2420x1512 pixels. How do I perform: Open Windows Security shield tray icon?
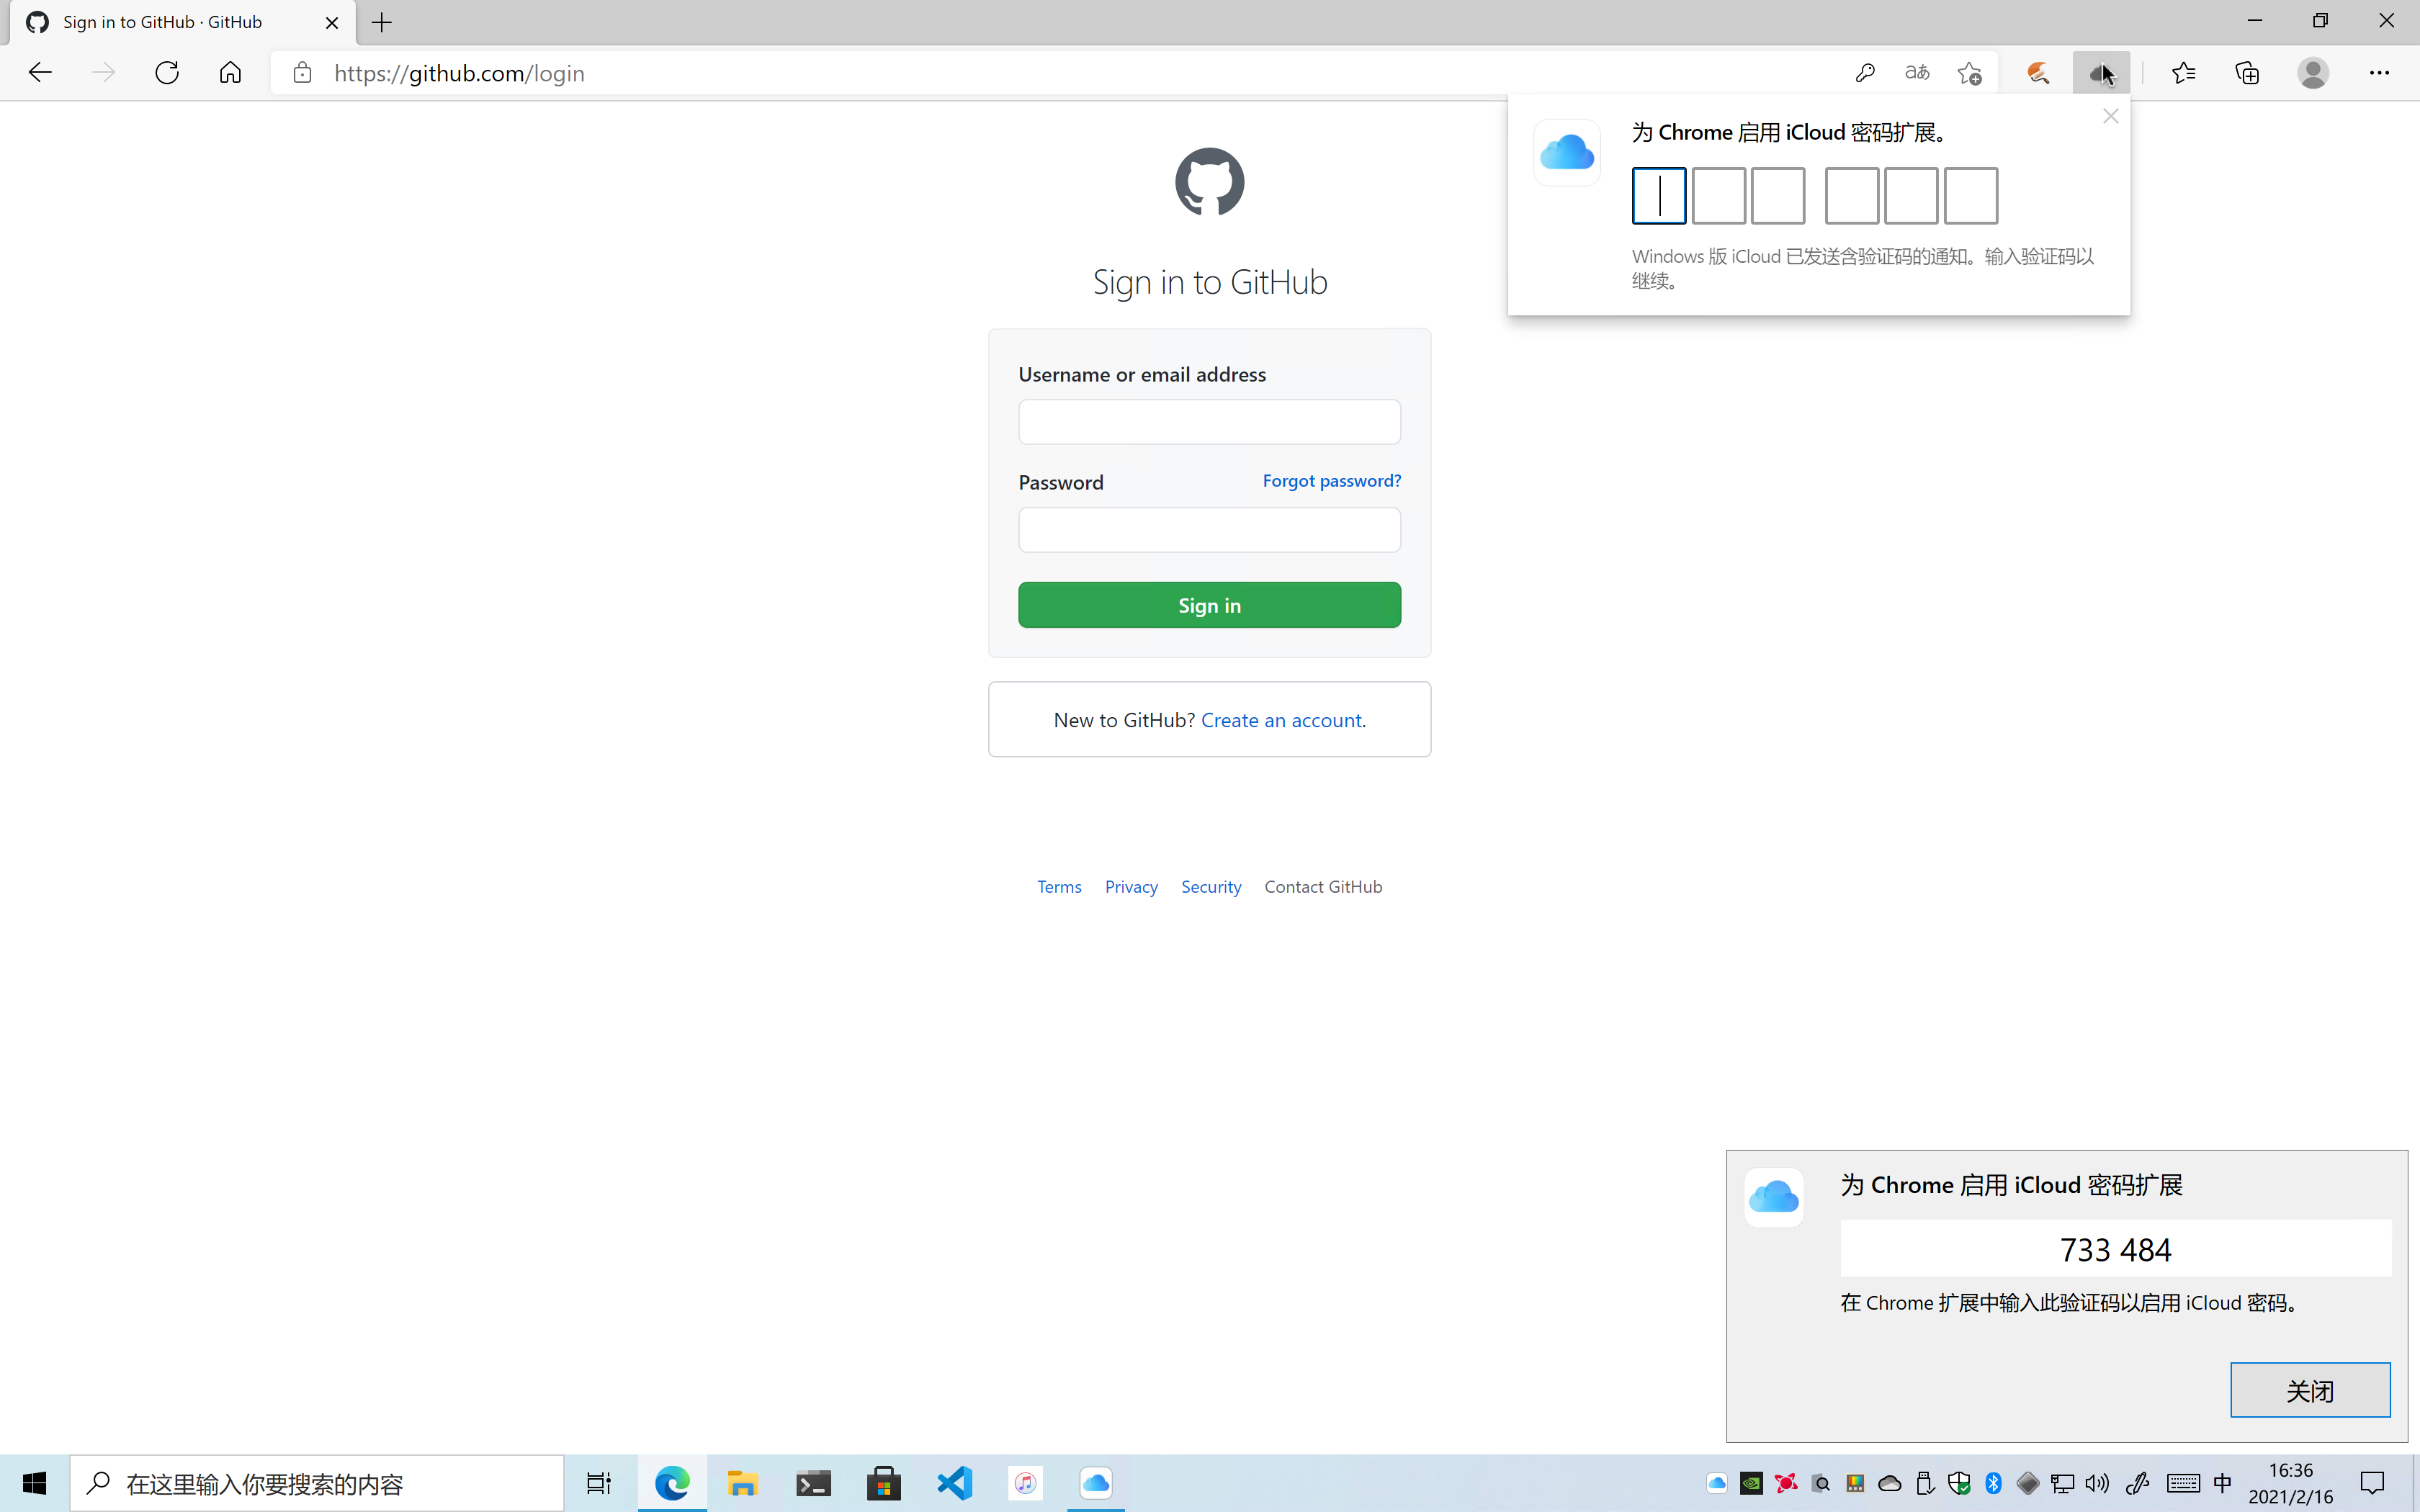point(1959,1484)
